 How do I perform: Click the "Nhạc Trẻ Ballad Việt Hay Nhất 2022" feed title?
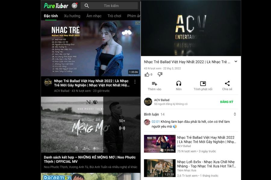pyautogui.click(x=92, y=83)
